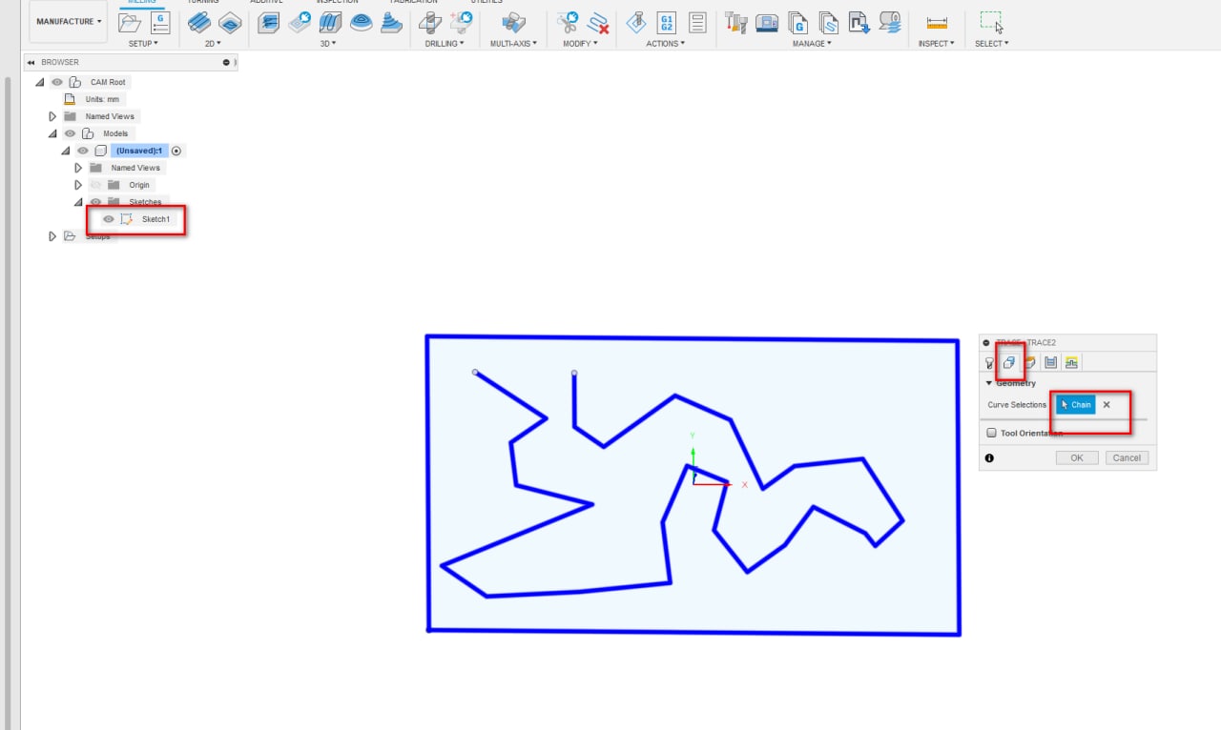Open the ACTIONS dropdown menu
The image size is (1221, 730).
coord(665,44)
